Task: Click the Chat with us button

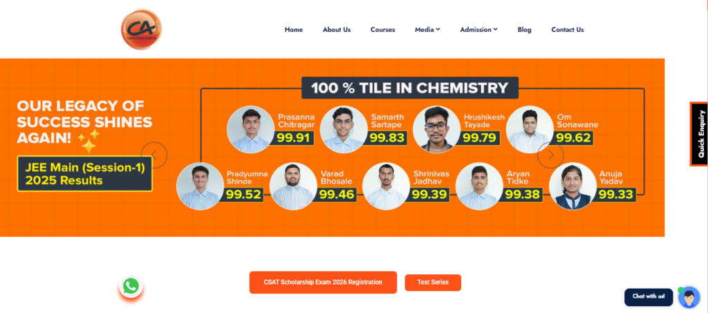Action: pos(649,297)
